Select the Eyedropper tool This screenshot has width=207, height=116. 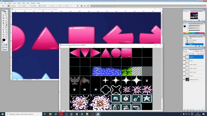pos(6,34)
